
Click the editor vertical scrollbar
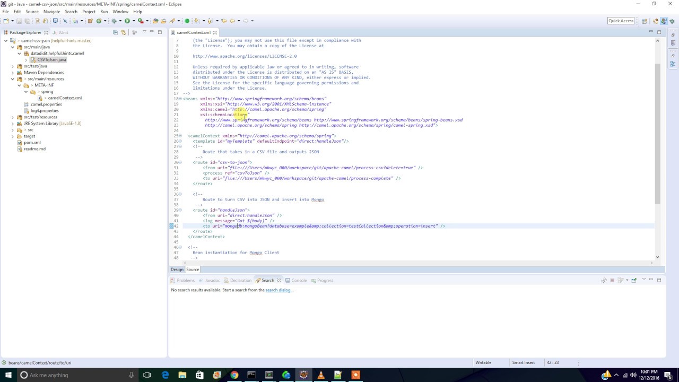point(658,133)
